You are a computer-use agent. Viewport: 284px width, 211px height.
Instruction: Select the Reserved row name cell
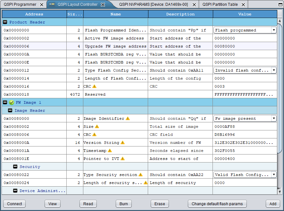click(x=116, y=94)
